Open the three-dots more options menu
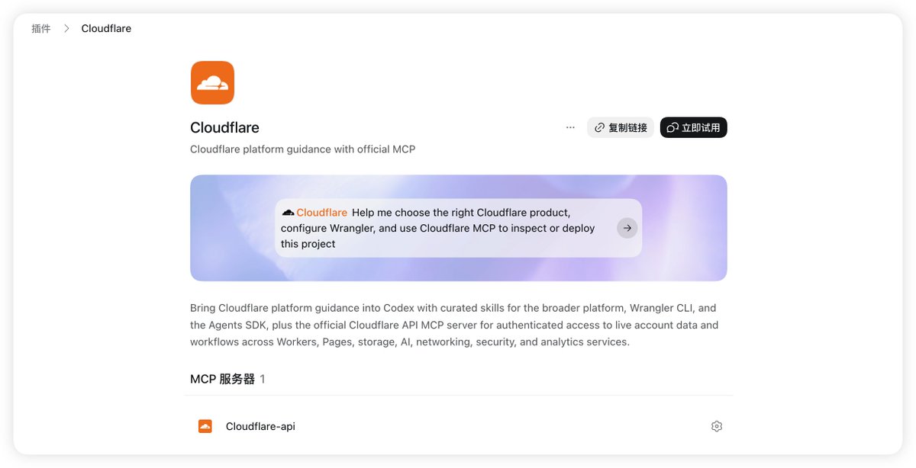Screen dimensions: 916x468 click(x=570, y=127)
